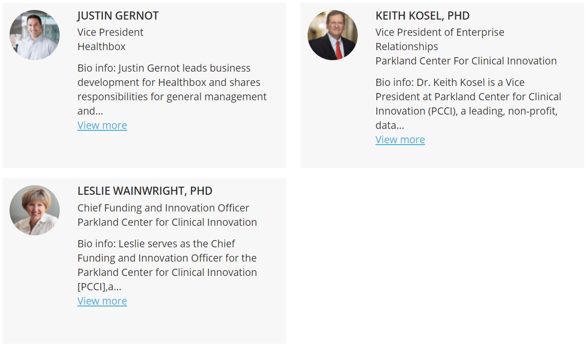Open View more under Keith Kosel bio
The height and width of the screenshot is (348, 587).
[x=400, y=139]
